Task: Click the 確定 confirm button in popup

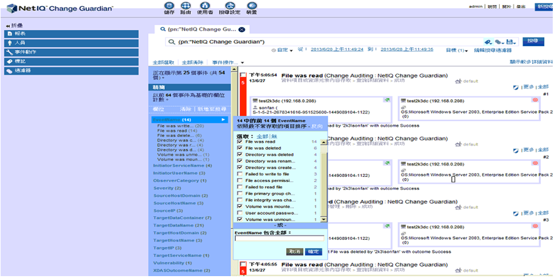Action: [313, 252]
